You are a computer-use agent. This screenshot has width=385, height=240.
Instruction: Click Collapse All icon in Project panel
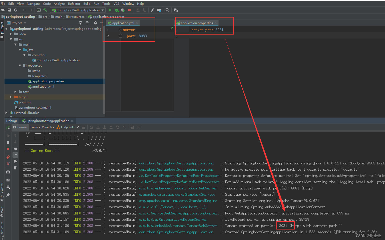(x=87, y=23)
